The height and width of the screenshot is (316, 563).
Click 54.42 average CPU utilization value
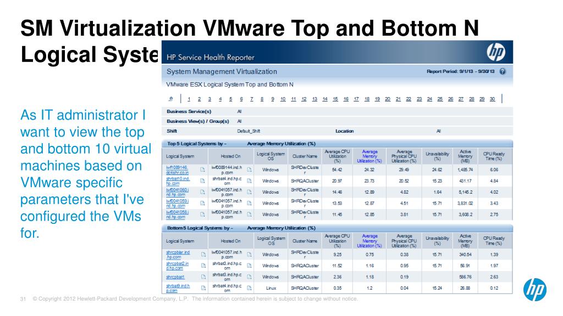click(337, 170)
